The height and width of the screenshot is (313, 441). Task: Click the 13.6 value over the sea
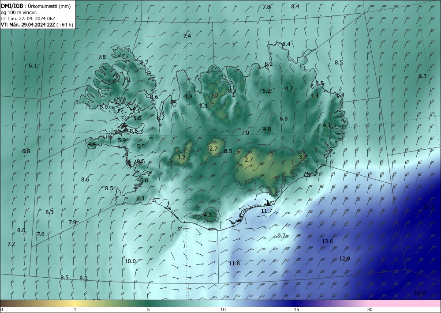[327, 241]
